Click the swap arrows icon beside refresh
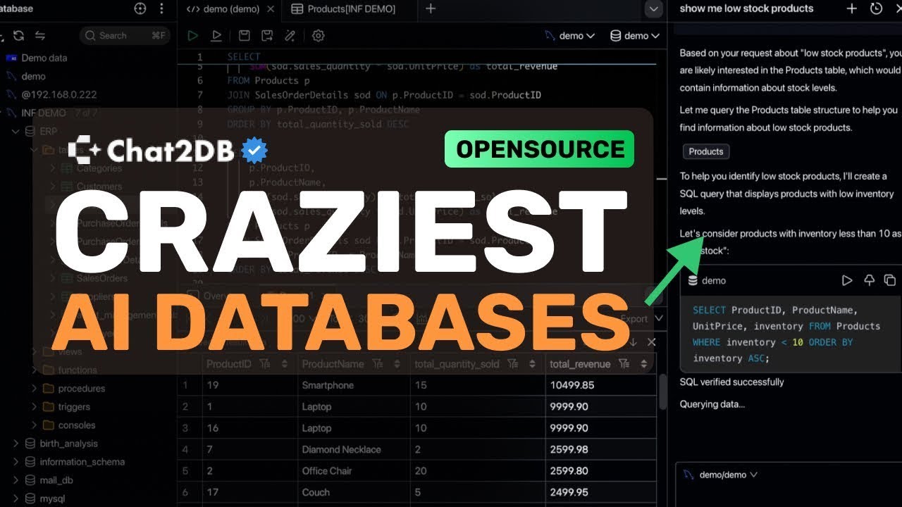The height and width of the screenshot is (507, 902). point(40,35)
